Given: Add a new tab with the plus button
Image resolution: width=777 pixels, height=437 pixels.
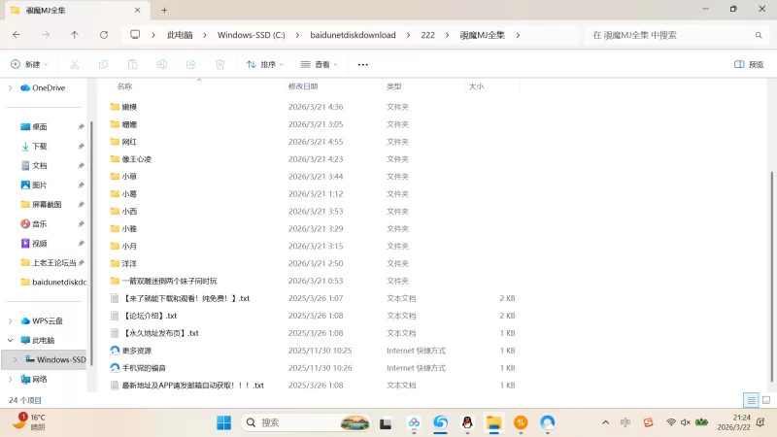Looking at the screenshot, I should [x=164, y=10].
